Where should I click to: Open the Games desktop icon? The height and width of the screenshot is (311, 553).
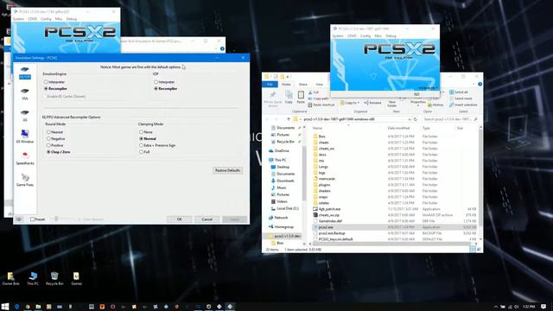(76, 278)
